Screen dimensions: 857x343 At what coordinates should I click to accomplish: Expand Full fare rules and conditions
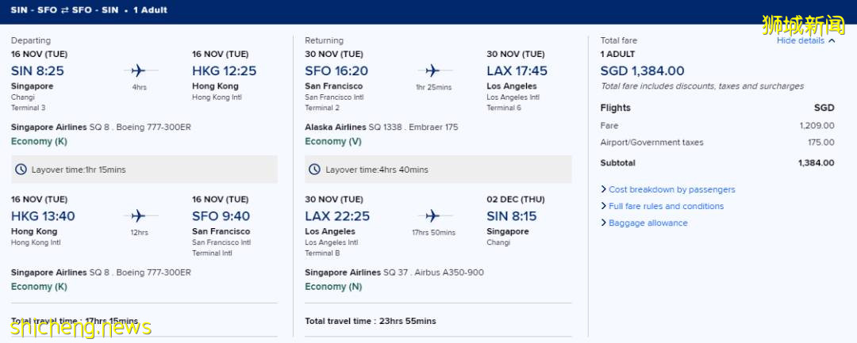[x=666, y=206]
